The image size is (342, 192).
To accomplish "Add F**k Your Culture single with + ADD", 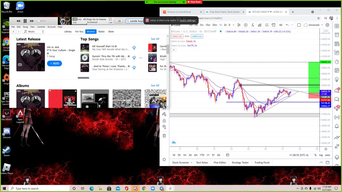I will coord(54,63).
